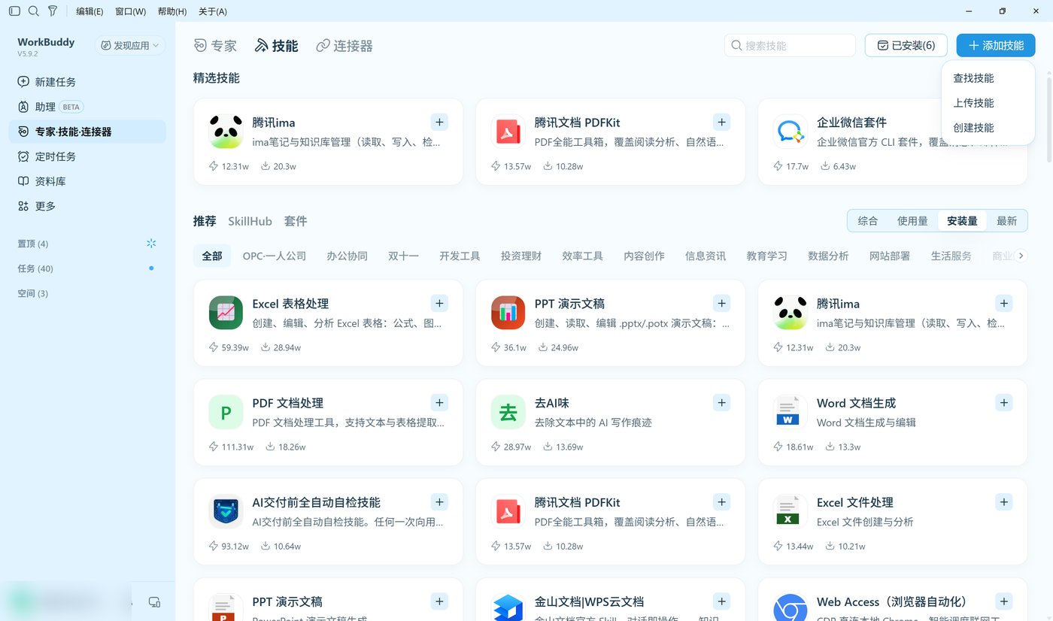Add Excel 文件处理 skill with plus icon
Screen dimensions: 1053x621
click(x=1004, y=501)
